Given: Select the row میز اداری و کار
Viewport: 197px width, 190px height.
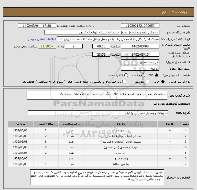Looking at the screenshot, I should pos(98,130).
